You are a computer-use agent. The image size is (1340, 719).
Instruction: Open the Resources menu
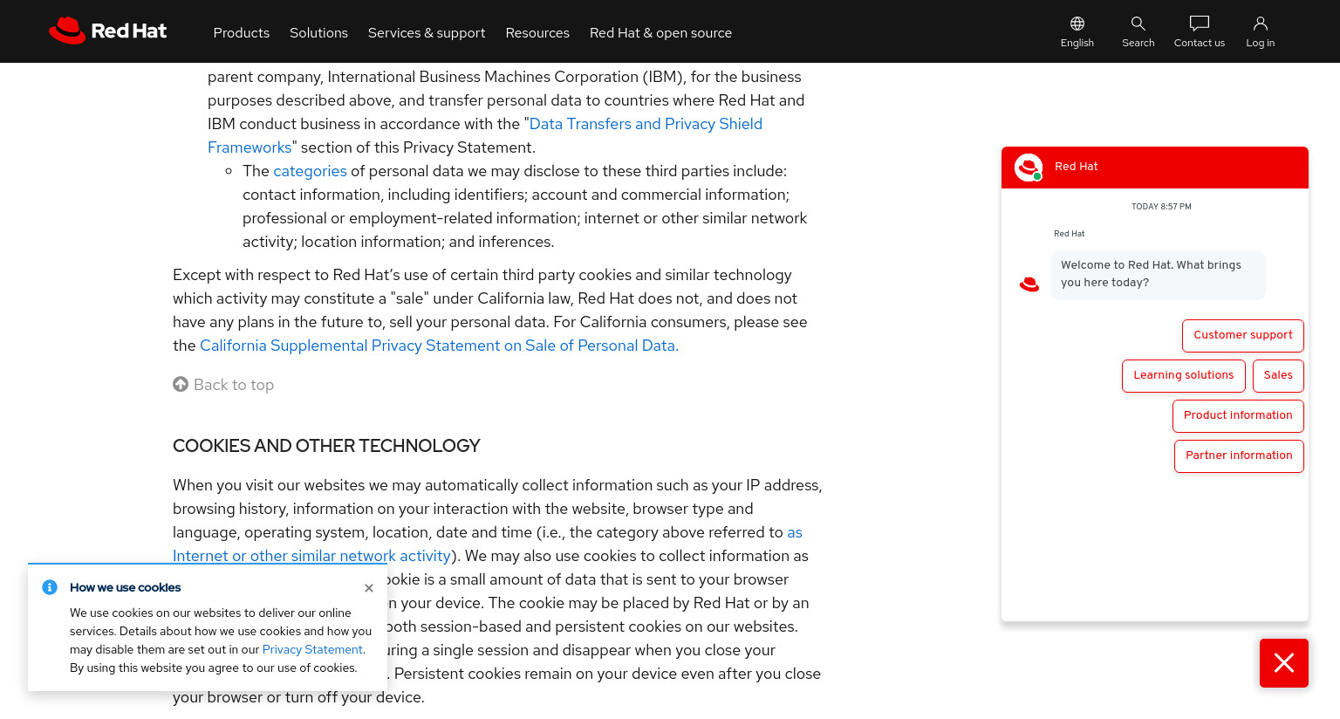pos(537,32)
